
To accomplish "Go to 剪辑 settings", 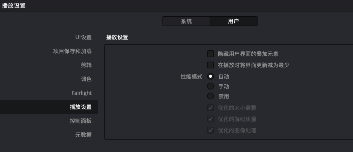I will click(86, 65).
